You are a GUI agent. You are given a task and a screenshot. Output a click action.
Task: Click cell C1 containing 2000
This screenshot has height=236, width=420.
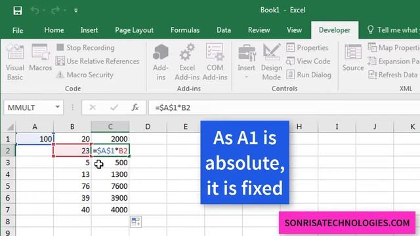110,139
